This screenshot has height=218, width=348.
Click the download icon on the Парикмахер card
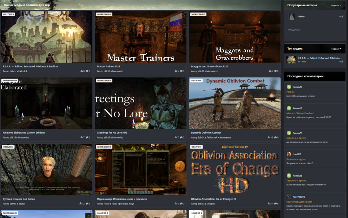tap(176, 204)
